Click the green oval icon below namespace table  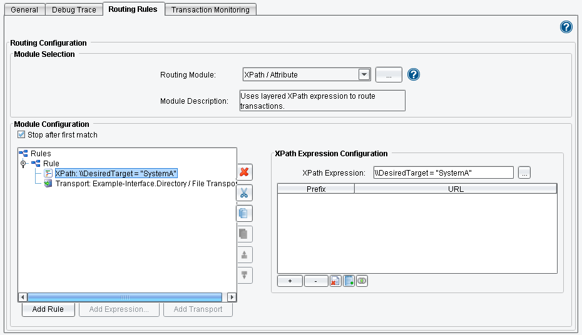(362, 281)
